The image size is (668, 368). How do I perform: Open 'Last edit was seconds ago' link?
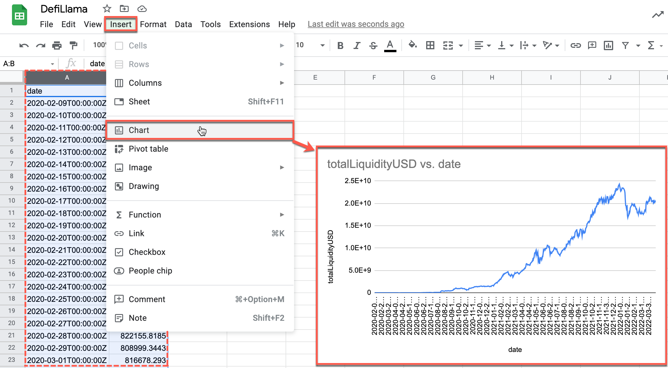click(x=356, y=24)
